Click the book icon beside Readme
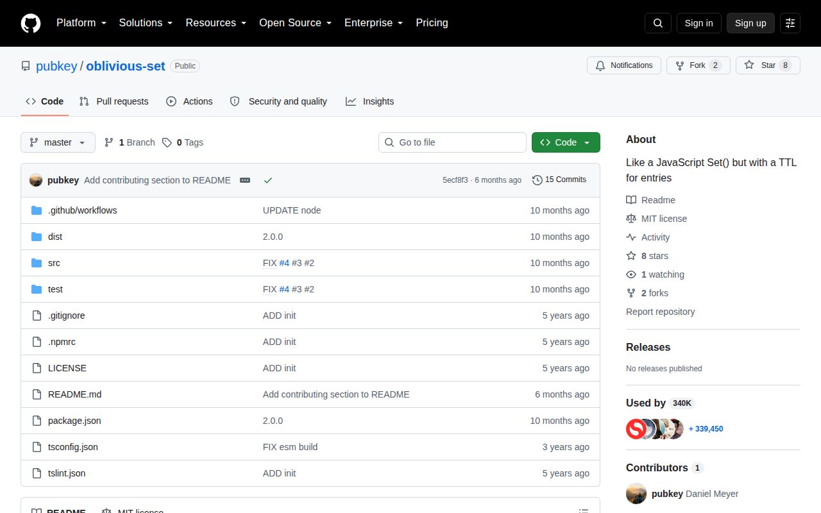Viewport: 821px width, 513px height. [631, 200]
